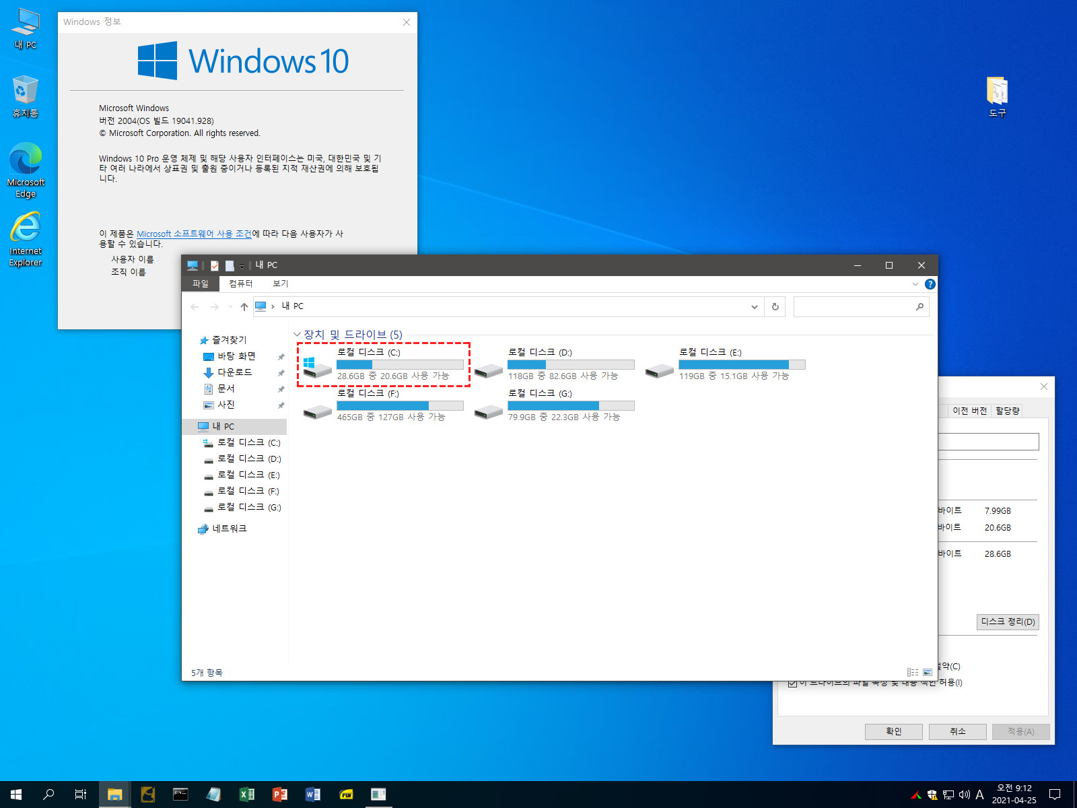Select 로컬 디스크 (F:) drive tile
Image resolution: width=1077 pixels, height=808 pixels.
tap(383, 405)
